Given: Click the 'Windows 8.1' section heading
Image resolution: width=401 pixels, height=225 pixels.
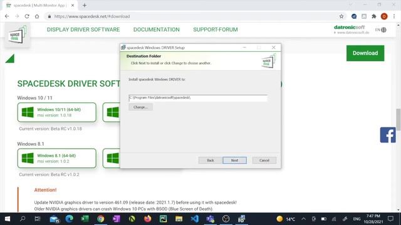Looking at the screenshot, I should 31,144.
